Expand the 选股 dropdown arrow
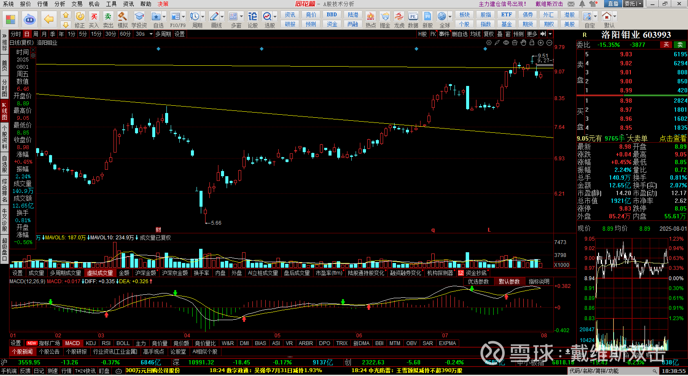 coord(275,17)
